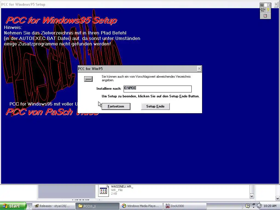Close the PCC for Windows95 Setup window

click(276, 4)
